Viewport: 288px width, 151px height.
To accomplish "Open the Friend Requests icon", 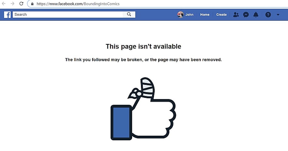I will point(236,15).
